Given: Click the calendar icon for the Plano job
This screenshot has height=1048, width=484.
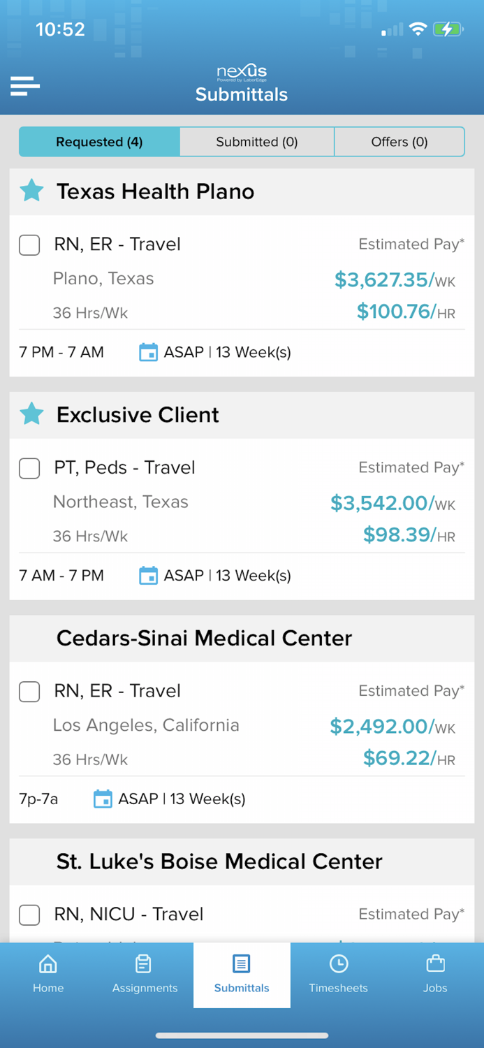Looking at the screenshot, I should point(148,352).
